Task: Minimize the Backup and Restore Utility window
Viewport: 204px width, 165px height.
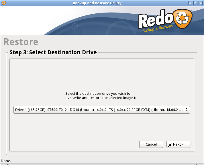Action: tap(190, 3)
